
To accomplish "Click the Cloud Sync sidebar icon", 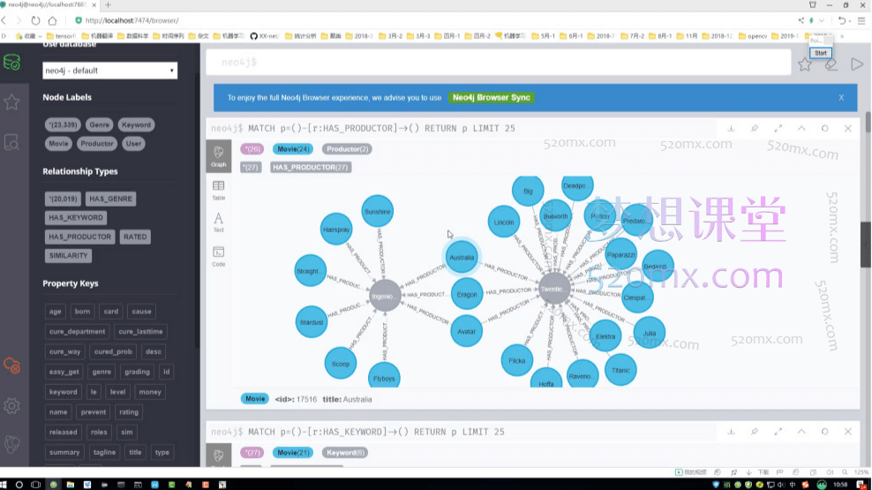I will pyautogui.click(x=11, y=365).
